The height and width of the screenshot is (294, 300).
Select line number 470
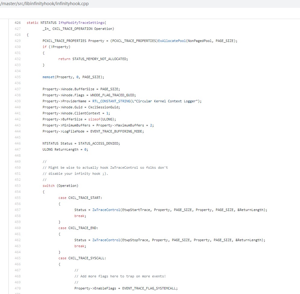tap(17, 288)
